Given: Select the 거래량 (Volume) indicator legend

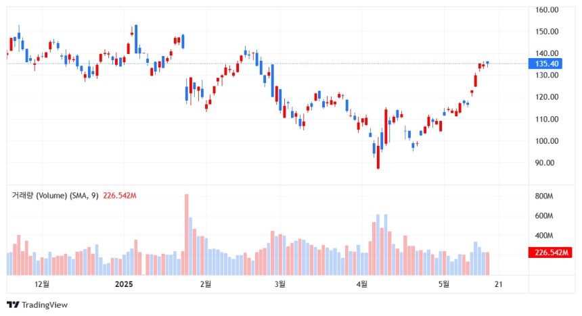Looking at the screenshot, I should tap(55, 195).
